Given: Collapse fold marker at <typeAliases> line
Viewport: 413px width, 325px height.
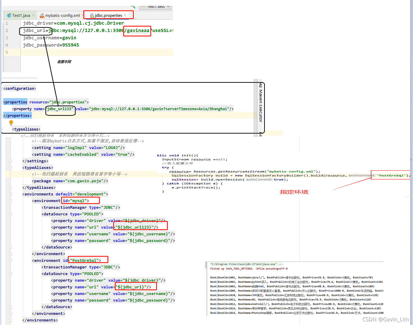Looking at the screenshot, I should coord(11,168).
